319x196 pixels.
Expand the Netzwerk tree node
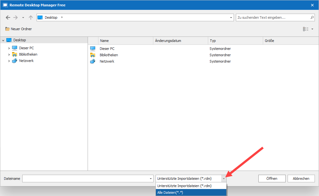tap(9, 61)
